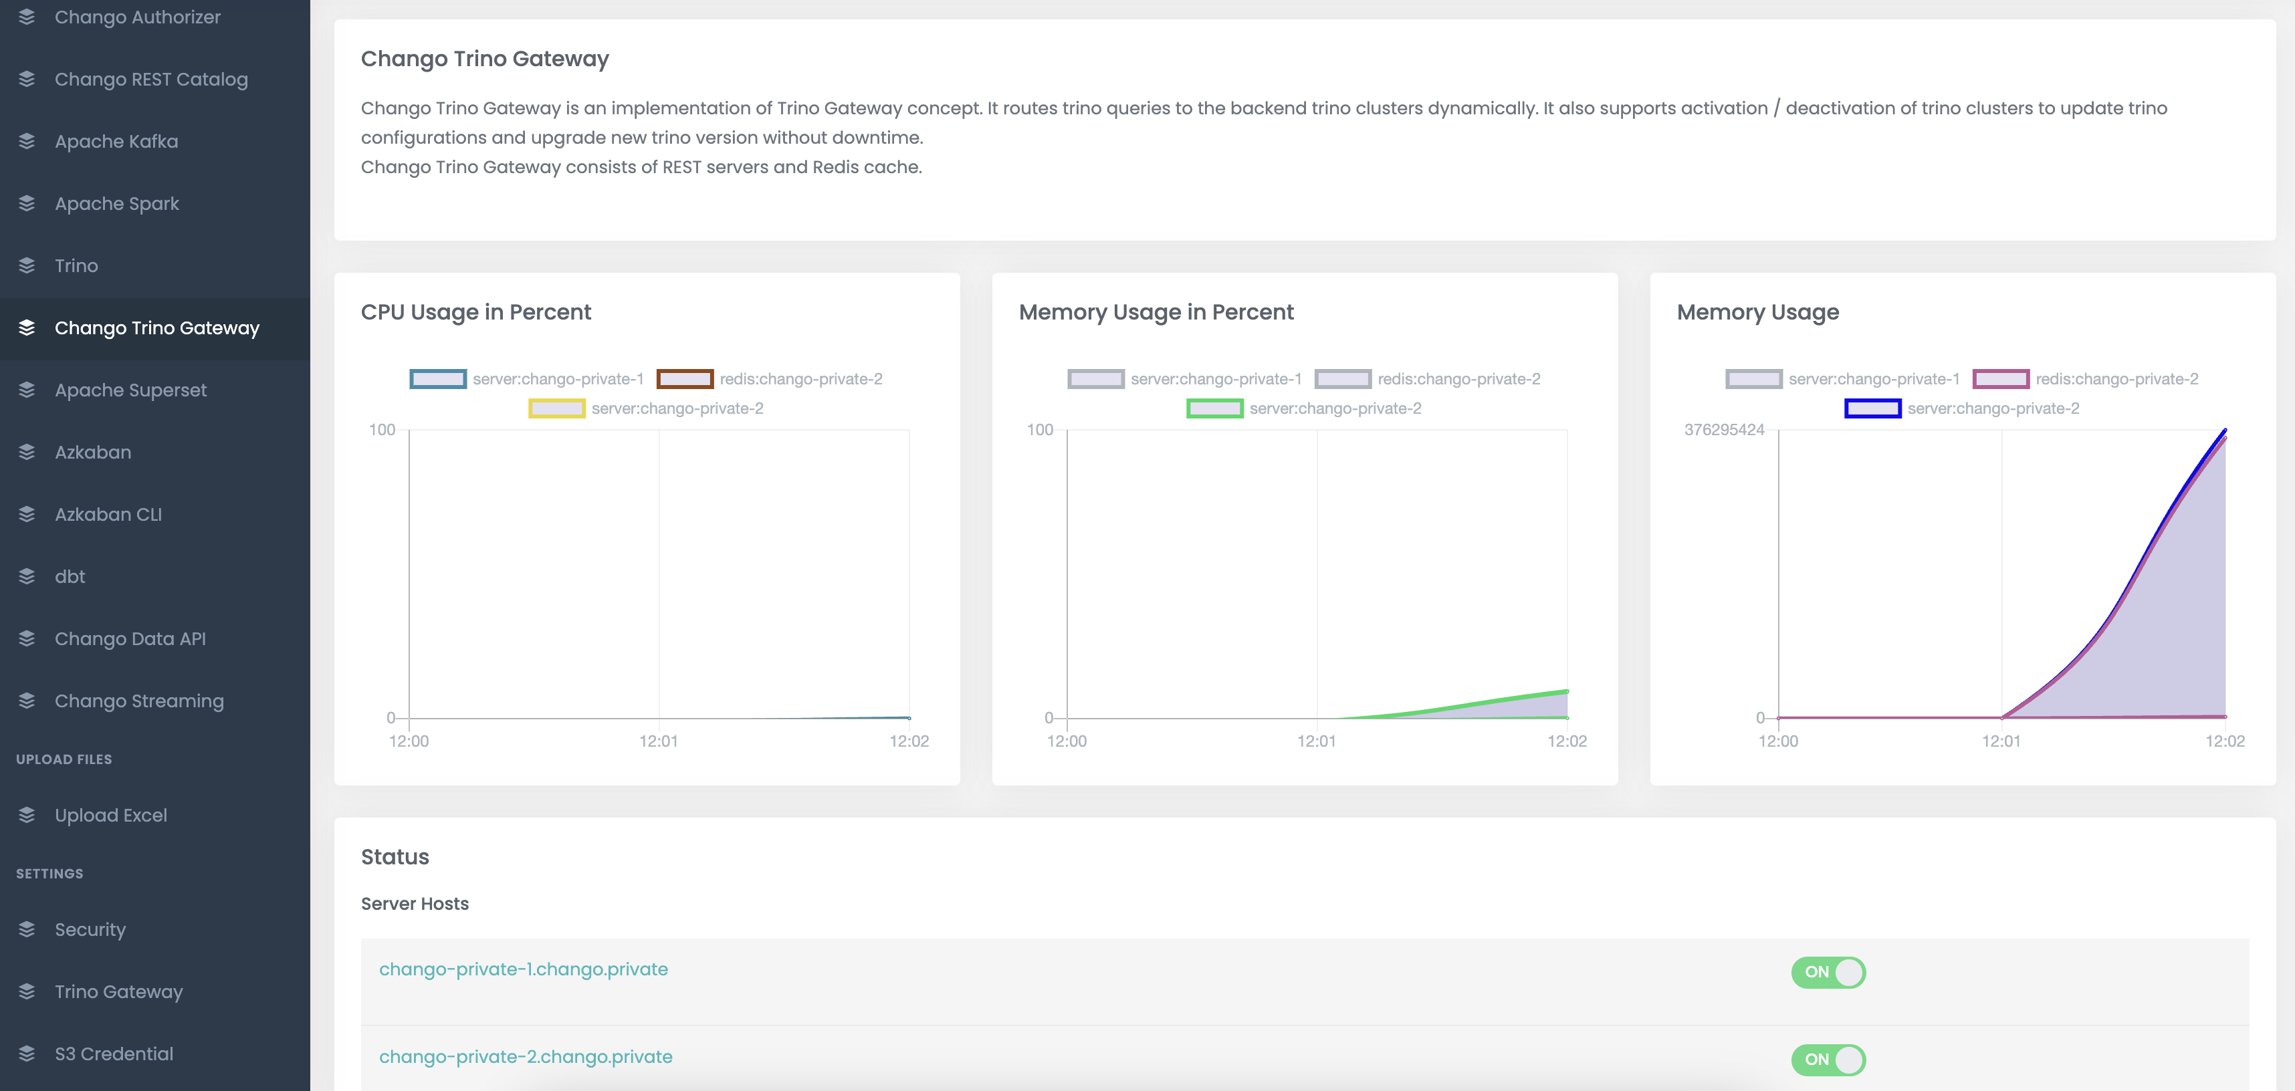The image size is (2295, 1091).
Task: Click the layers icon beside Security
Action: tap(27, 930)
